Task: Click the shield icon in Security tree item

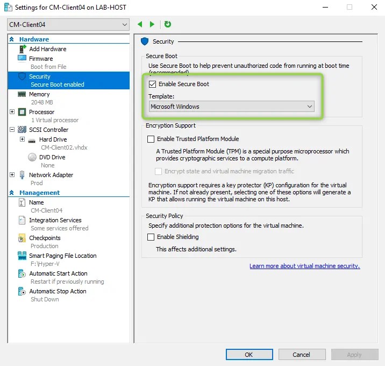Action: pos(22,76)
